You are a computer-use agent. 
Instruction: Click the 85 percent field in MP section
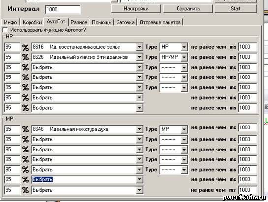pos(12,129)
